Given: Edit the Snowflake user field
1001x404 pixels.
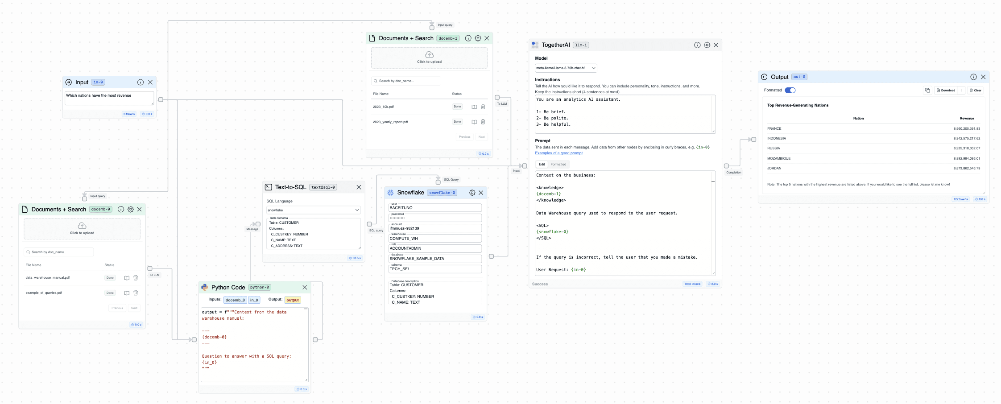Looking at the screenshot, I should 435,208.
